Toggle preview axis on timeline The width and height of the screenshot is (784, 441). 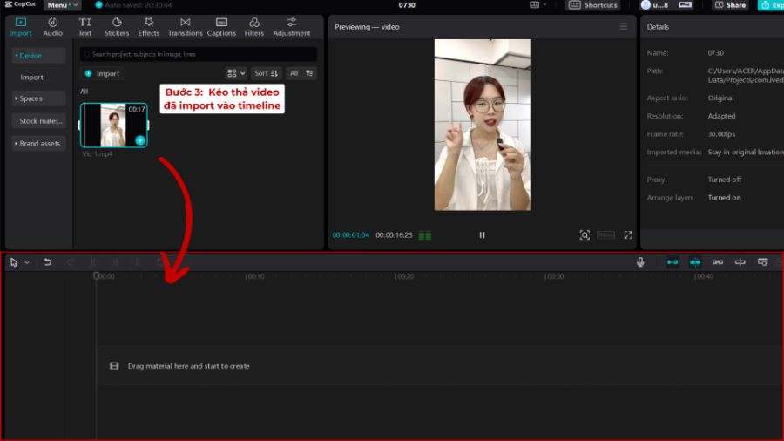coord(740,262)
